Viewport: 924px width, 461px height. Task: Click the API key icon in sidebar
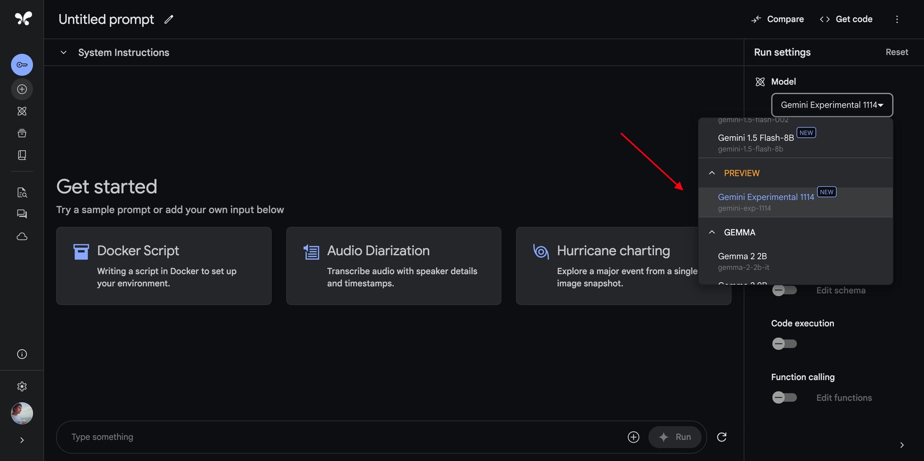tap(22, 65)
